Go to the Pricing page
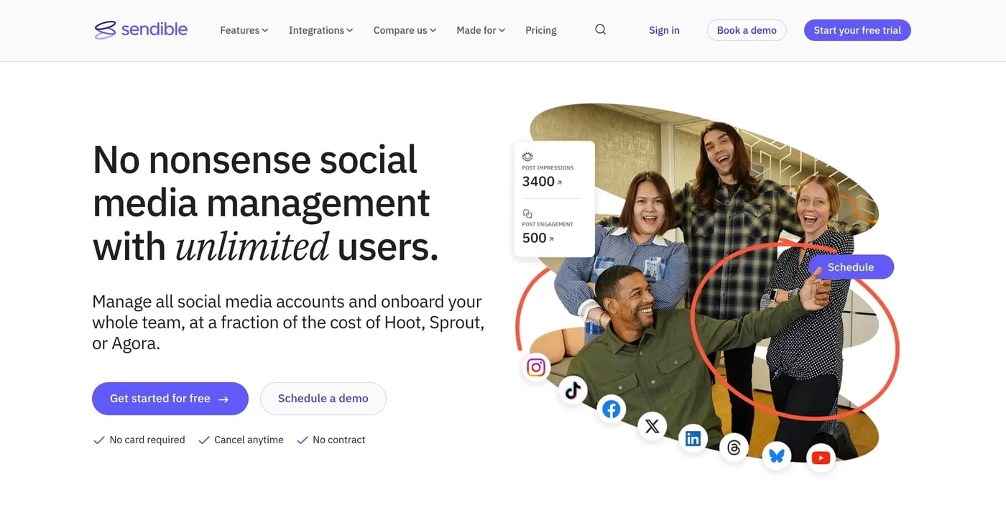The image size is (1006, 528). [541, 30]
